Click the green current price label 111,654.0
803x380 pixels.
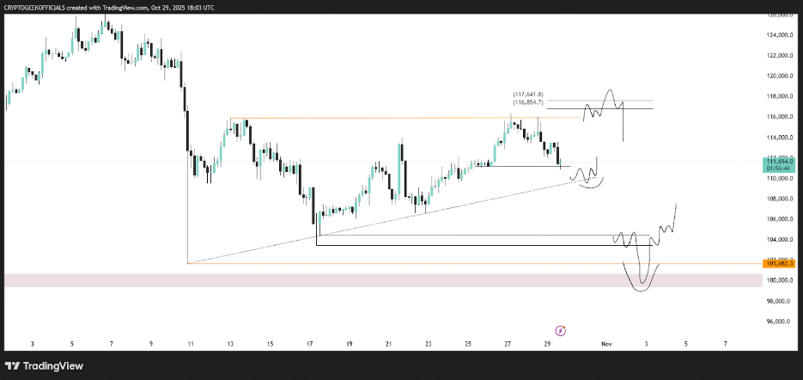(x=780, y=162)
